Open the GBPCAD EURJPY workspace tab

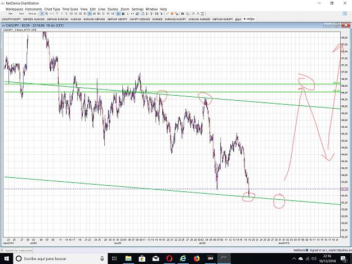pyautogui.click(x=222, y=19)
